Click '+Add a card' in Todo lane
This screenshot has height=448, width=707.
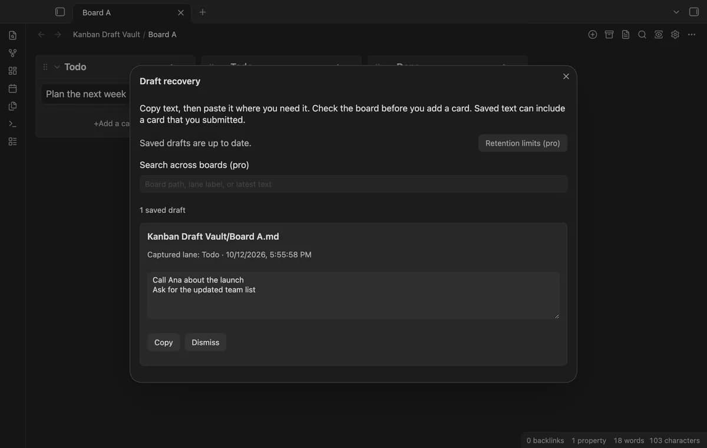click(111, 123)
